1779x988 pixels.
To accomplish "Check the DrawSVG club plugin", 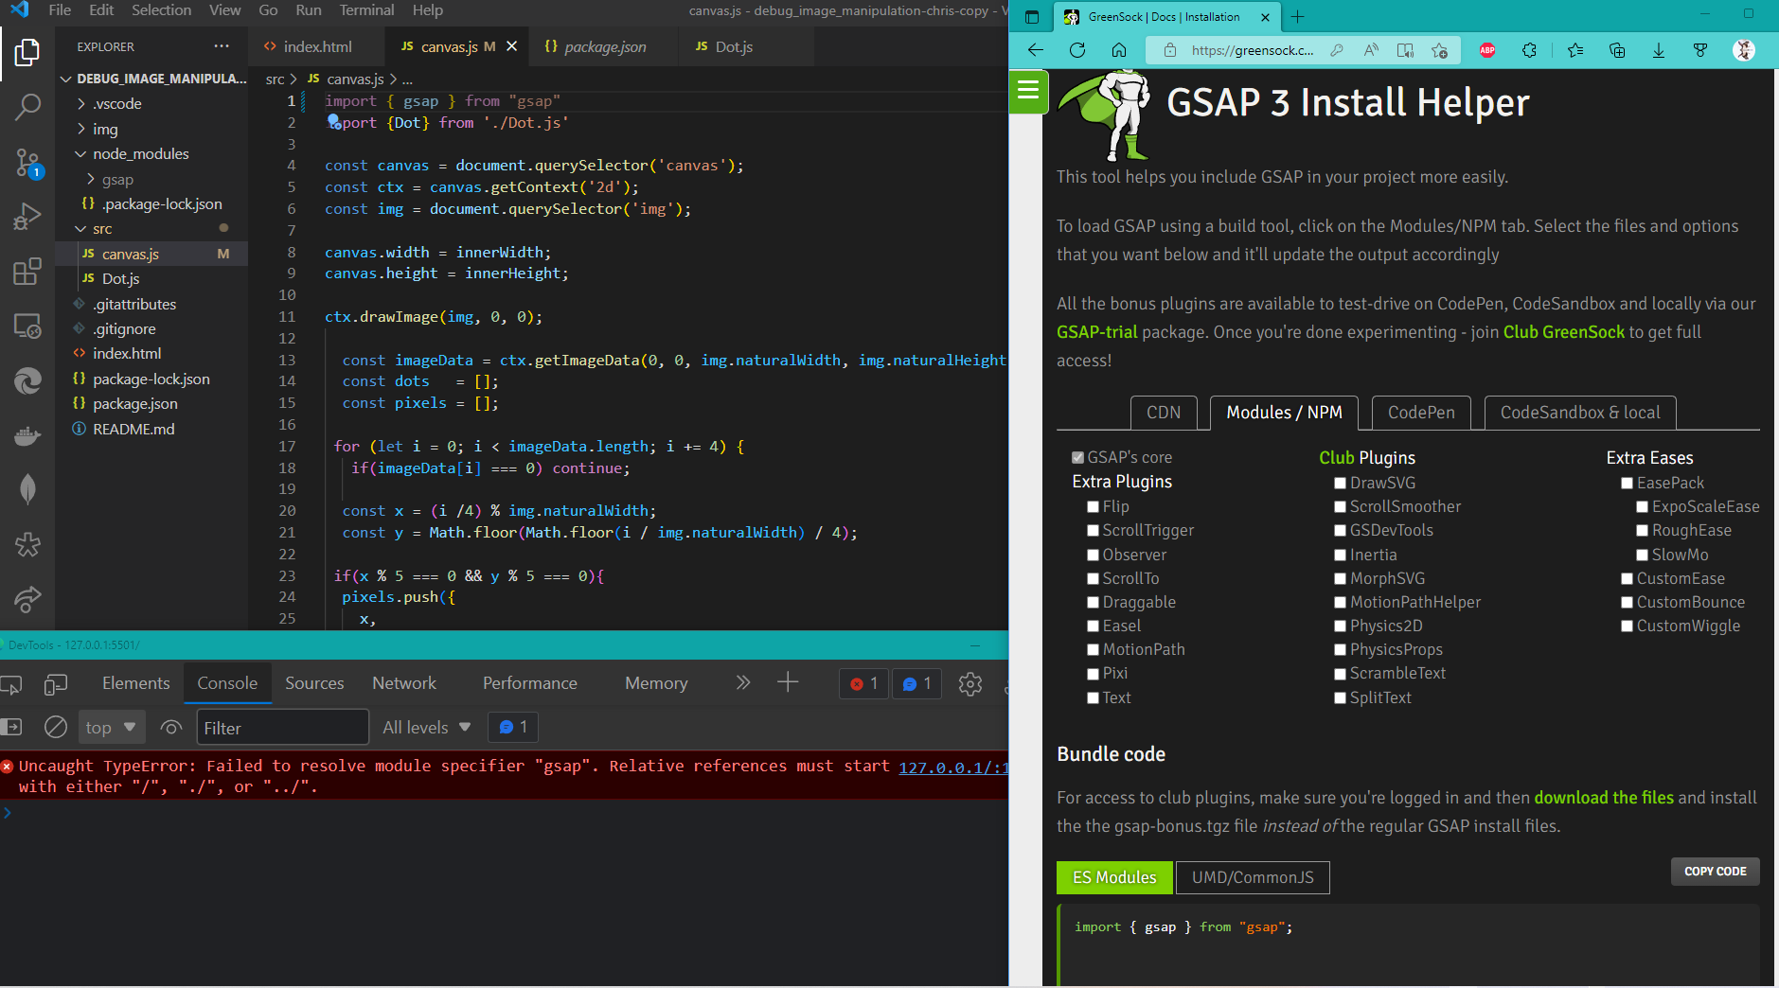I will (x=1341, y=484).
